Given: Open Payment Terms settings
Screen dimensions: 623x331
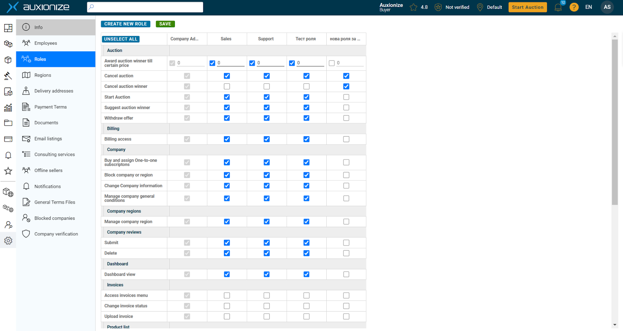Looking at the screenshot, I should [56, 107].
